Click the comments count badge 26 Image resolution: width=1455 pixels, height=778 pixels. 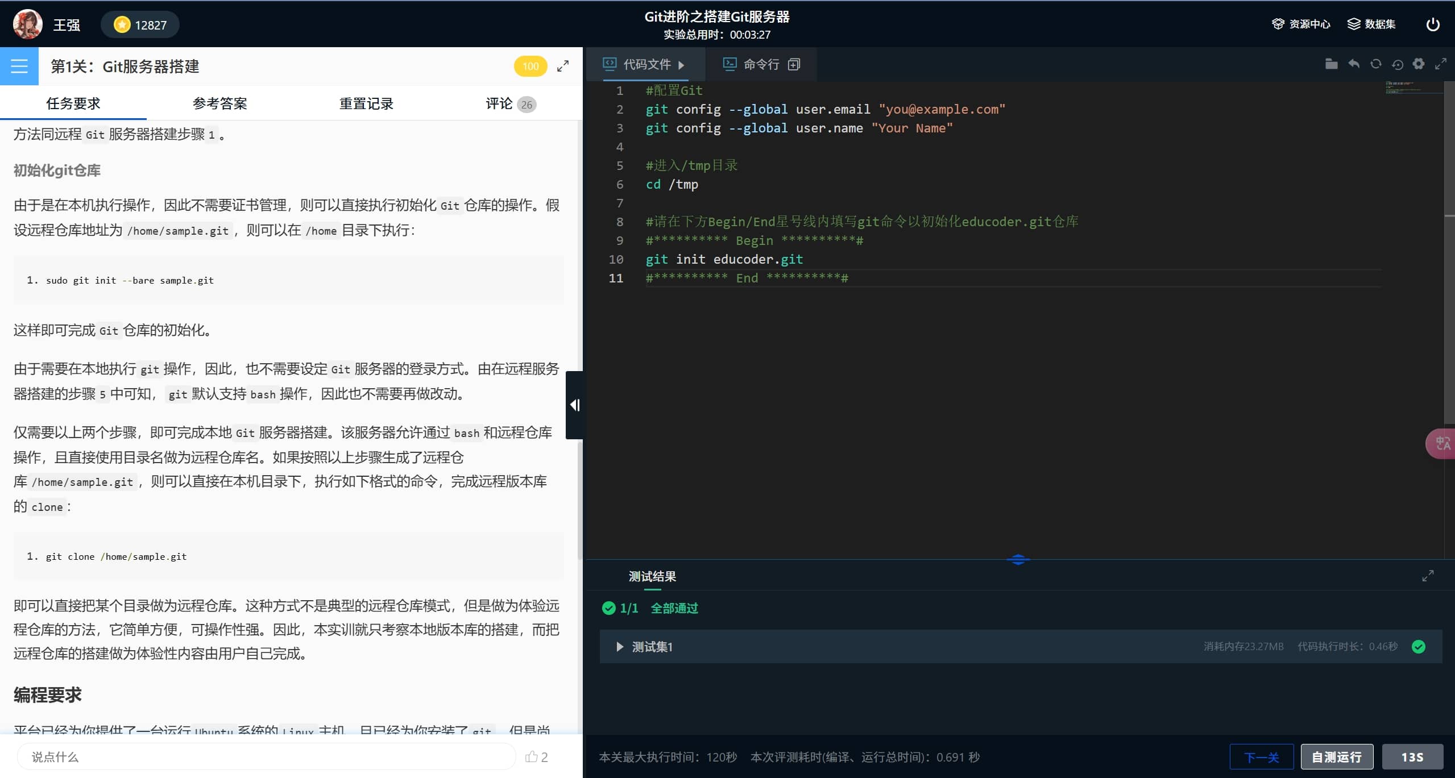pos(527,105)
